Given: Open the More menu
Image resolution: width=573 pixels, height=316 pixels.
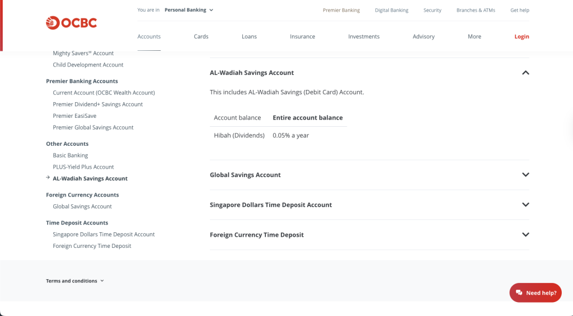Looking at the screenshot, I should (x=475, y=36).
